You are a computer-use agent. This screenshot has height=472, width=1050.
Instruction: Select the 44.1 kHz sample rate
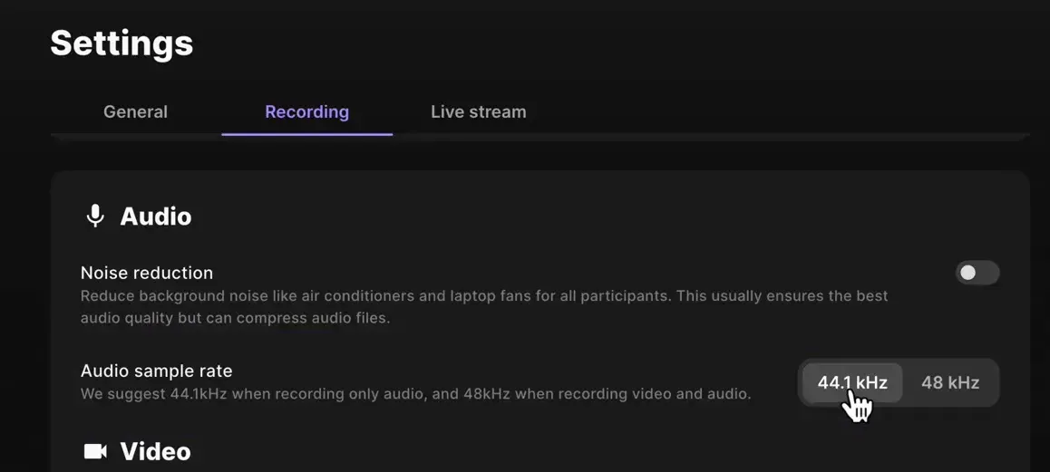coord(851,382)
